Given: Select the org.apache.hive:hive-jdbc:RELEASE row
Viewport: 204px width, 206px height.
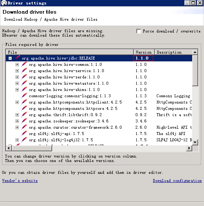Looking at the screenshot, I should pos(99,58).
